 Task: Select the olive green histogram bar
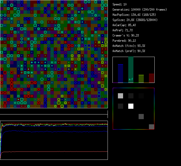pos(141,79)
